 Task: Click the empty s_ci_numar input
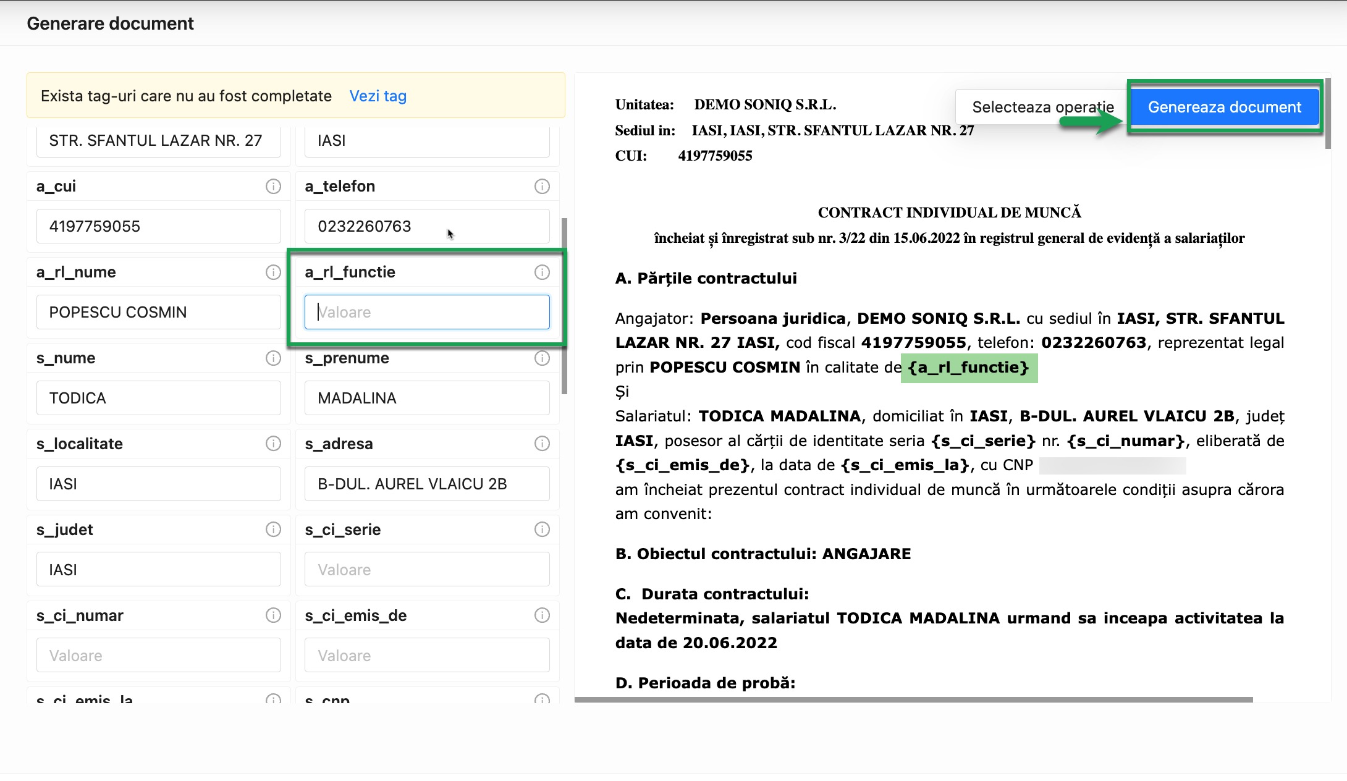click(x=159, y=656)
